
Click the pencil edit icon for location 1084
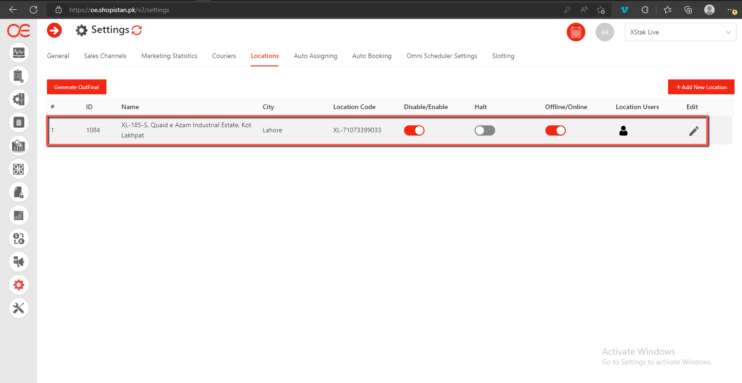(x=693, y=131)
